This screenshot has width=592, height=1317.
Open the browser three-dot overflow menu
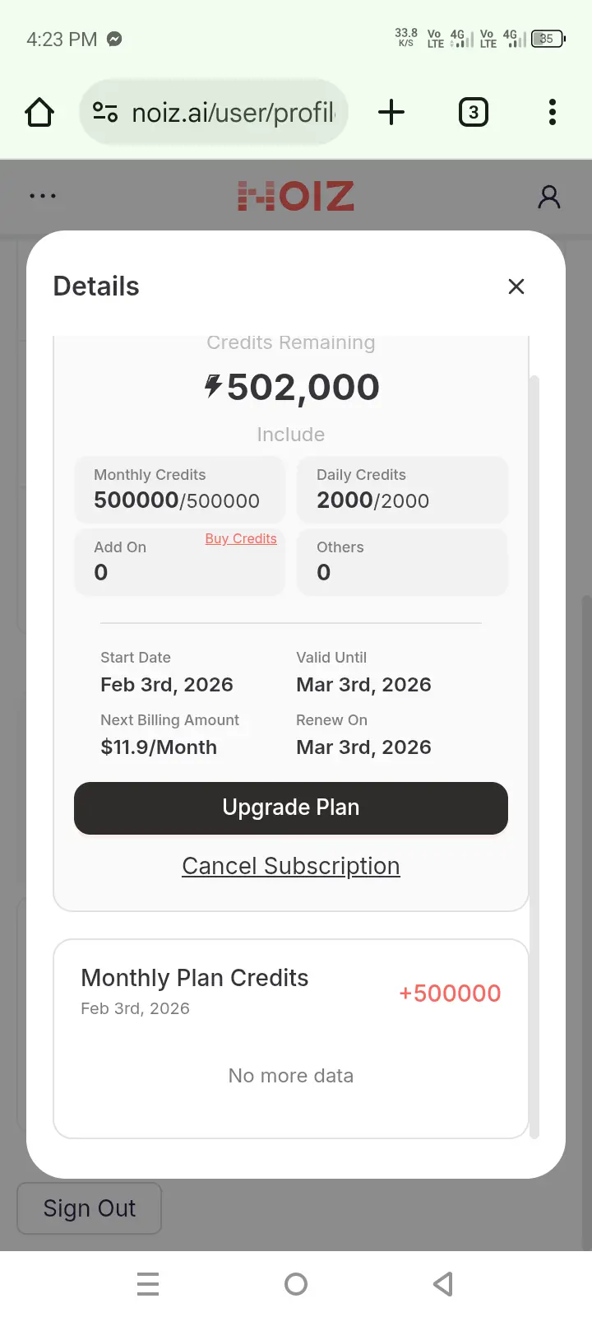(x=553, y=112)
